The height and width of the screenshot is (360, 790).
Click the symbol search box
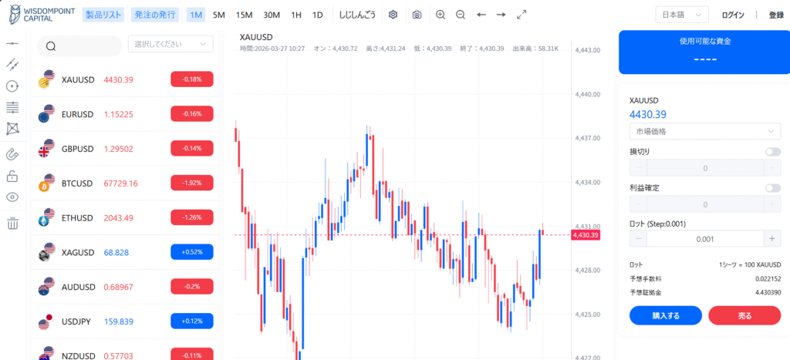pos(79,45)
